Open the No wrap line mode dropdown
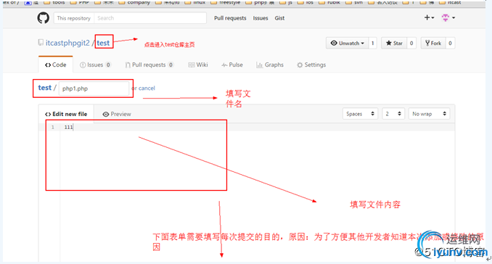Screen dimensions: 492x264 tap(429, 114)
